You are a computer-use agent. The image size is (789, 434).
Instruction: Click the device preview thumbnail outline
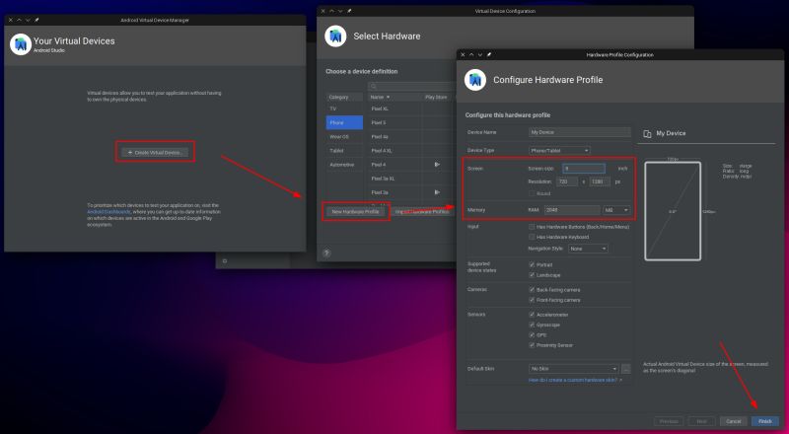pos(673,211)
